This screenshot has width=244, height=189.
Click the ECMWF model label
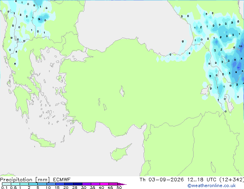[x=62, y=180]
